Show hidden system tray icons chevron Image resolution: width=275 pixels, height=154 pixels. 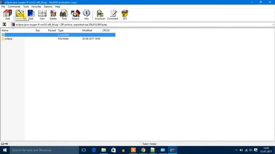tap(236, 150)
